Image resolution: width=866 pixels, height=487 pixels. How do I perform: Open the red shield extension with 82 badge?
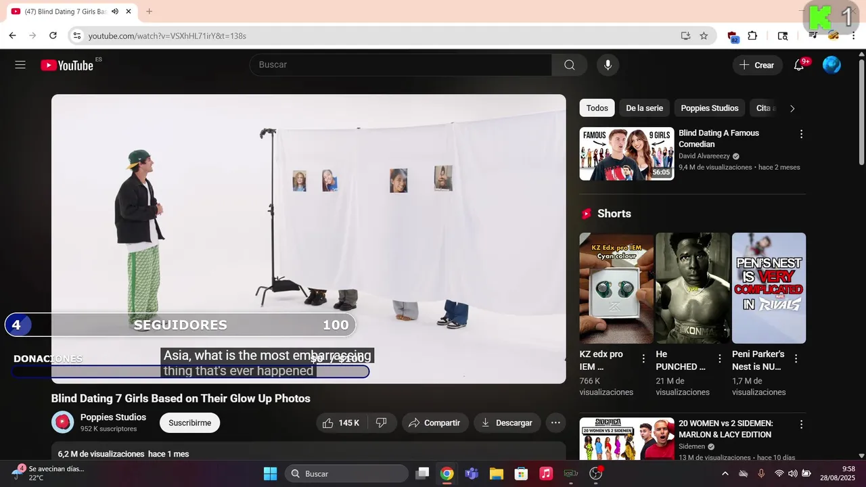coord(733,37)
